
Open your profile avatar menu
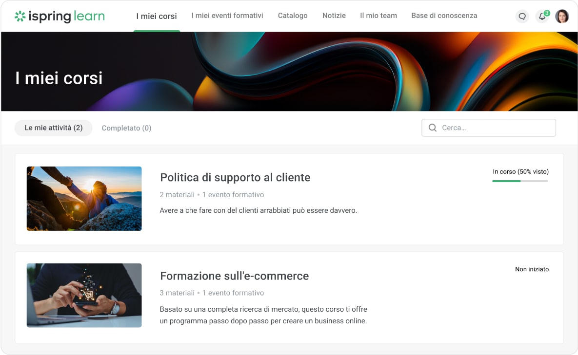tap(562, 16)
